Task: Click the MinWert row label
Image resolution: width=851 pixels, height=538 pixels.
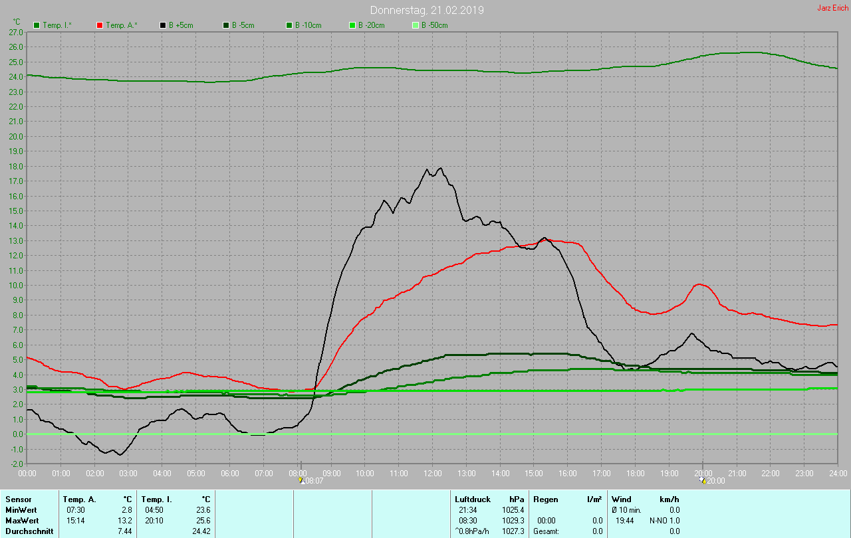Action: (21, 509)
